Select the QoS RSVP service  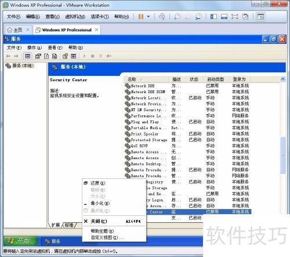coord(187,146)
